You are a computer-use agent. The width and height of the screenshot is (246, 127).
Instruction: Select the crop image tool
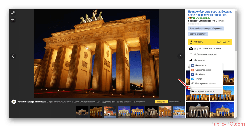pos(13,20)
